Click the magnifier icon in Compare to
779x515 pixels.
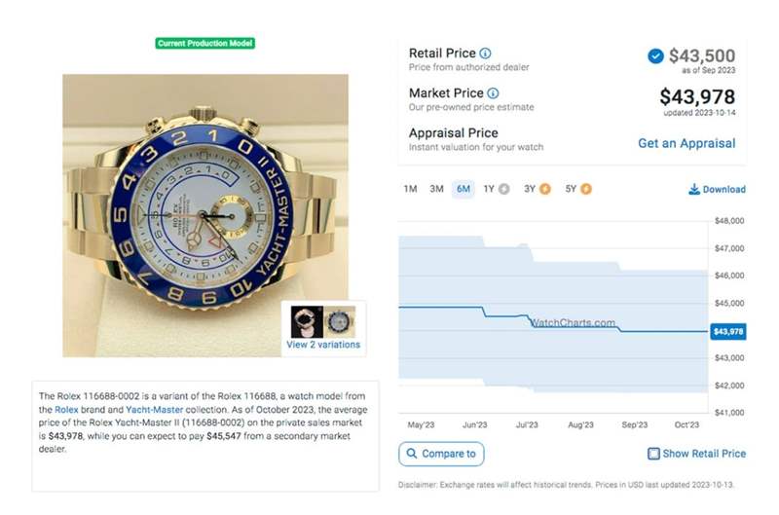411,454
